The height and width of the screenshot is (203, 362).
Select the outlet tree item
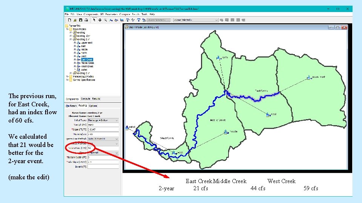(x=84, y=70)
